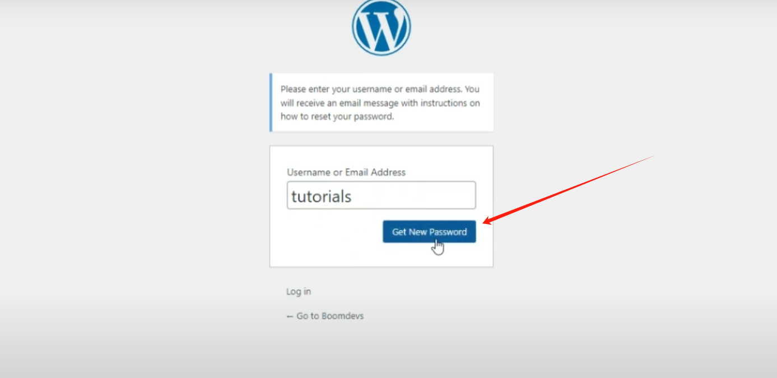This screenshot has height=378, width=777.
Task: Click the reset instructions notice box
Action: click(x=381, y=102)
